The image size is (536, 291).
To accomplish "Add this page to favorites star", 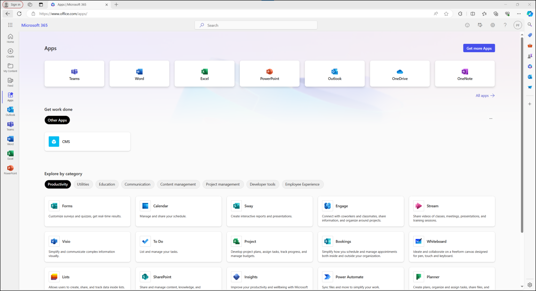I will click(x=446, y=14).
